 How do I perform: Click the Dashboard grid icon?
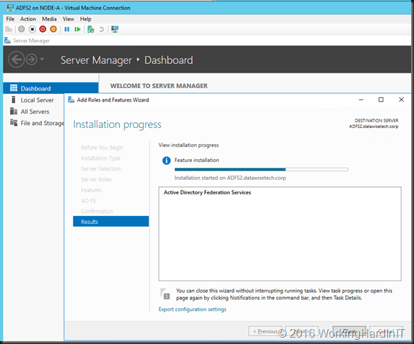(14, 88)
